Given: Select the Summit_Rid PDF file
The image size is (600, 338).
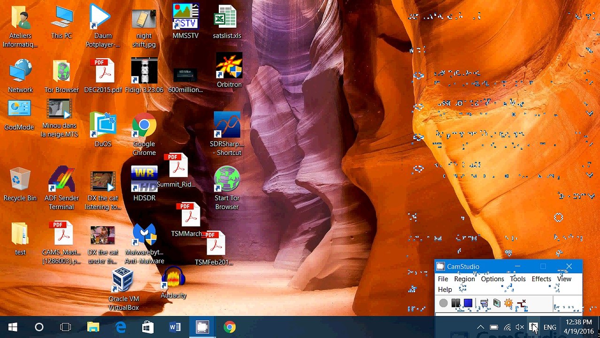Looking at the screenshot, I should click(x=177, y=171).
